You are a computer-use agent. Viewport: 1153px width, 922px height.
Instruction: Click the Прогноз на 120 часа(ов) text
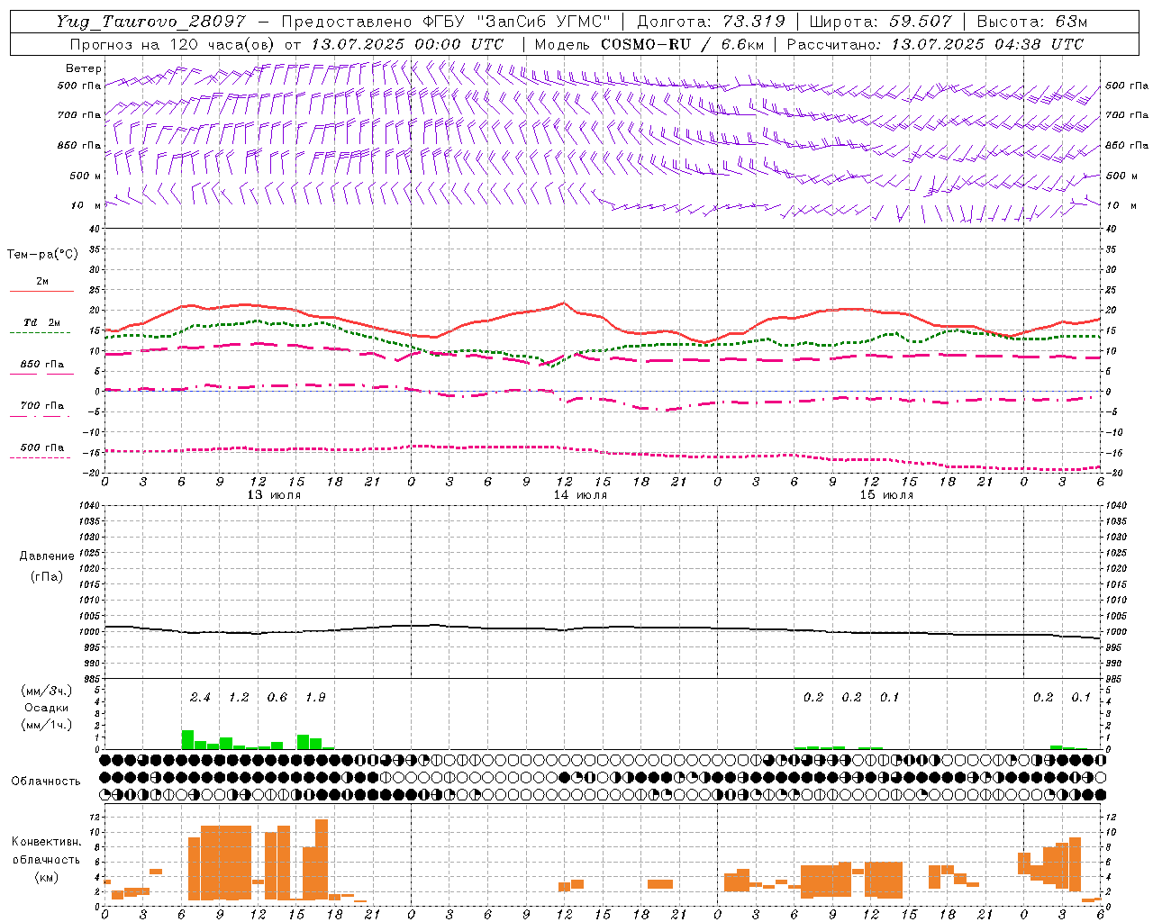click(x=174, y=44)
